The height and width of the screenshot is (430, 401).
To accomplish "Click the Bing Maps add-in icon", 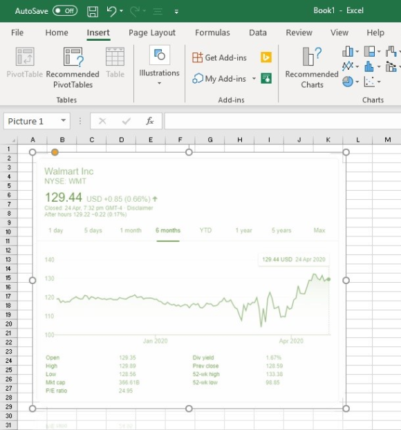I will click(x=266, y=57).
